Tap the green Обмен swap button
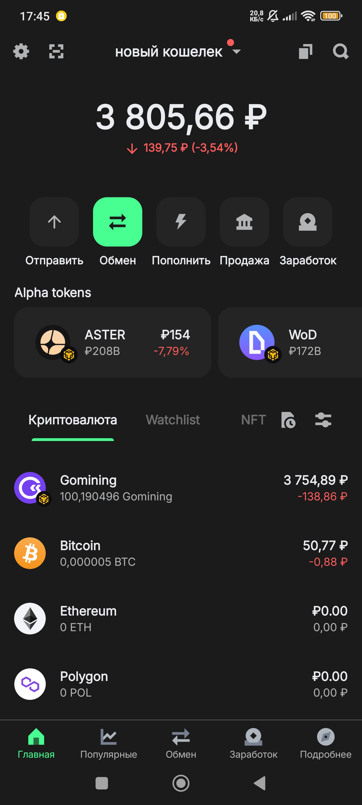362x805 pixels. (x=117, y=222)
